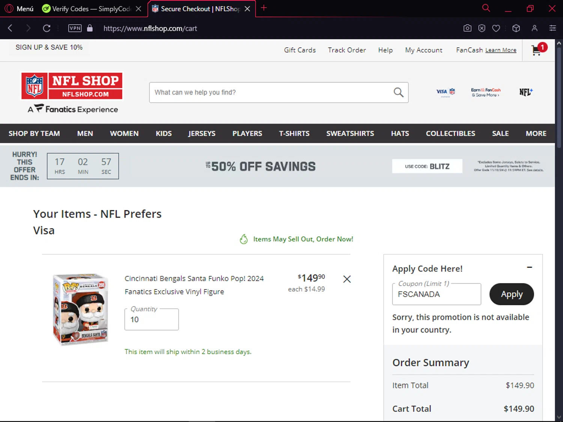This screenshot has width=563, height=422.
Task: Click the Coupon code input field
Action: coord(437,294)
